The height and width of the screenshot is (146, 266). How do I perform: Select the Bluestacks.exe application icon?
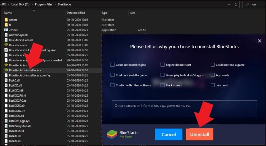[6, 45]
